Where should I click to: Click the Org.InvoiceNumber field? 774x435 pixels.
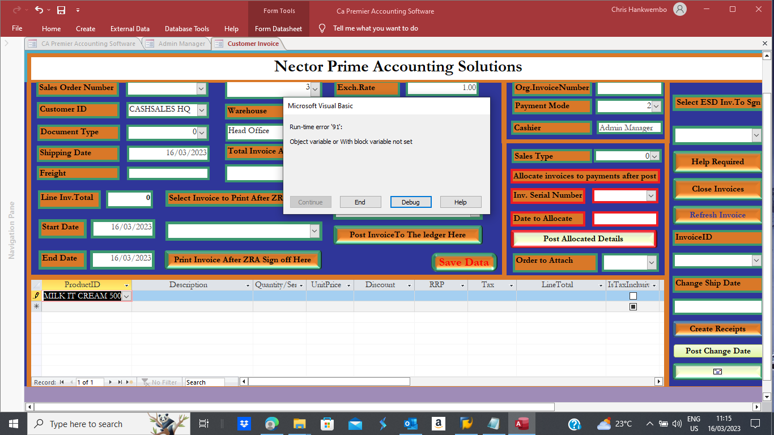(630, 88)
